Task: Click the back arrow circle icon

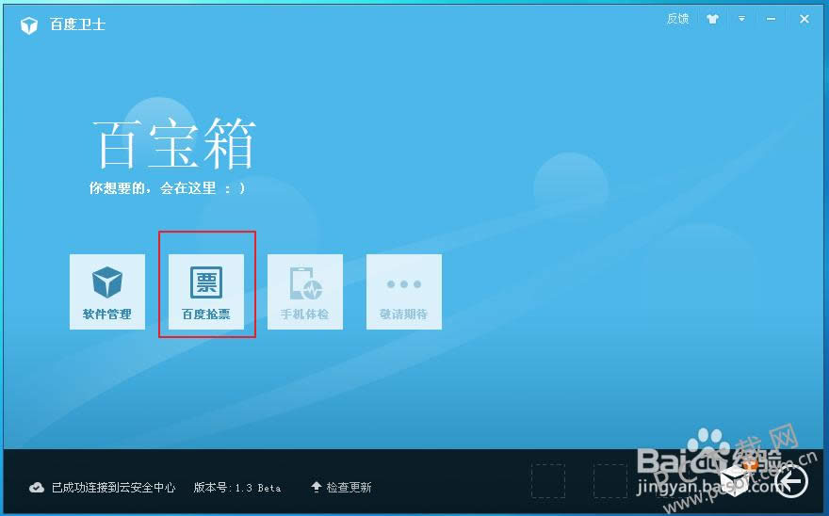Action: coord(792,481)
